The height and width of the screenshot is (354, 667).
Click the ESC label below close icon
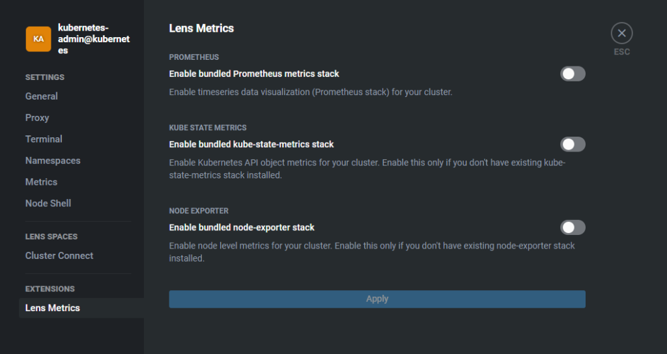point(621,52)
